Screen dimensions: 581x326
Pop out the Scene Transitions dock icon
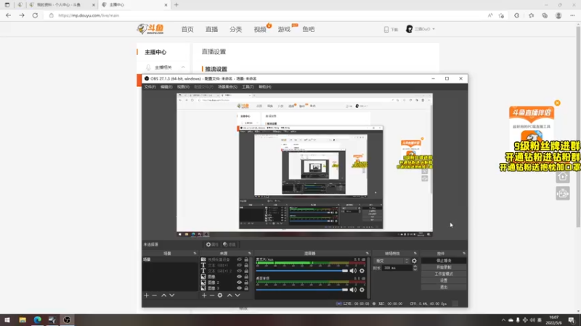415,254
